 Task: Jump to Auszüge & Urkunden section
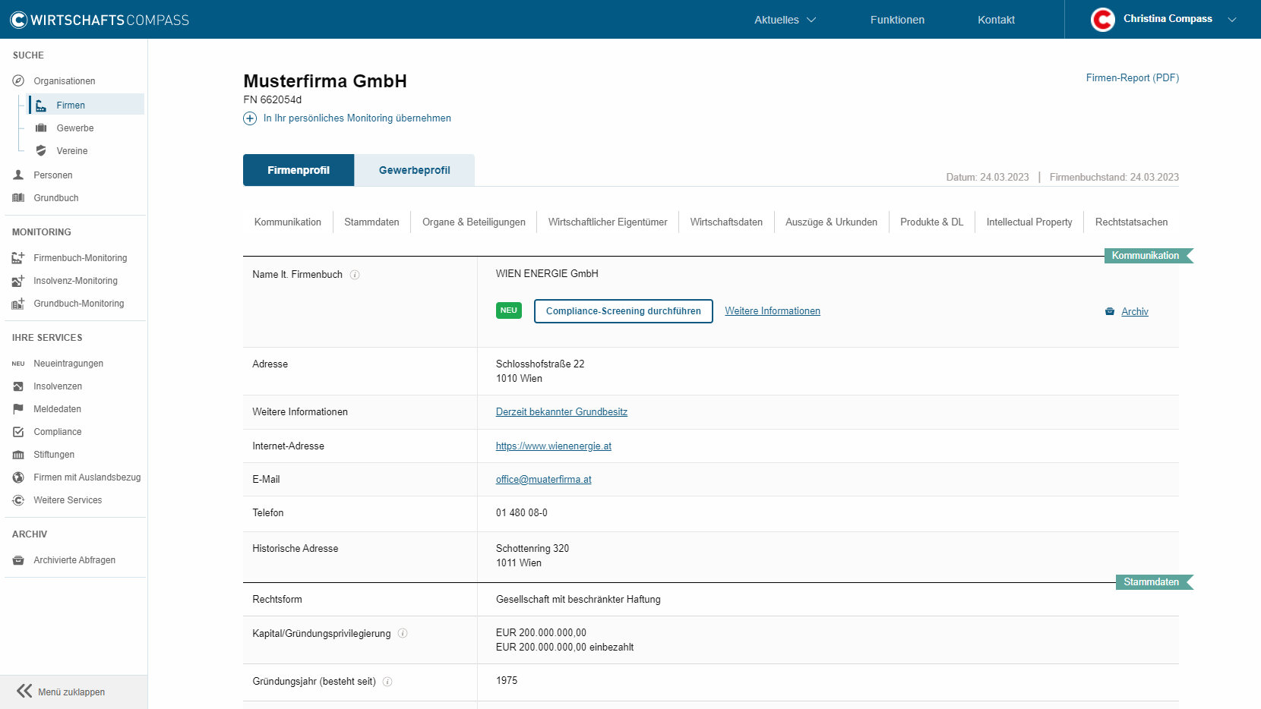(x=831, y=222)
